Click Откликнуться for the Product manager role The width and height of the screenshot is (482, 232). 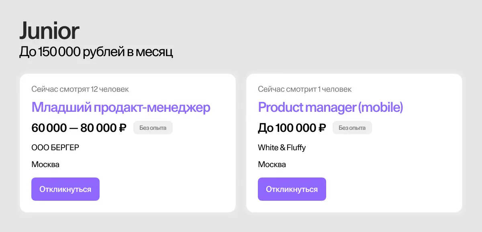[292, 189]
